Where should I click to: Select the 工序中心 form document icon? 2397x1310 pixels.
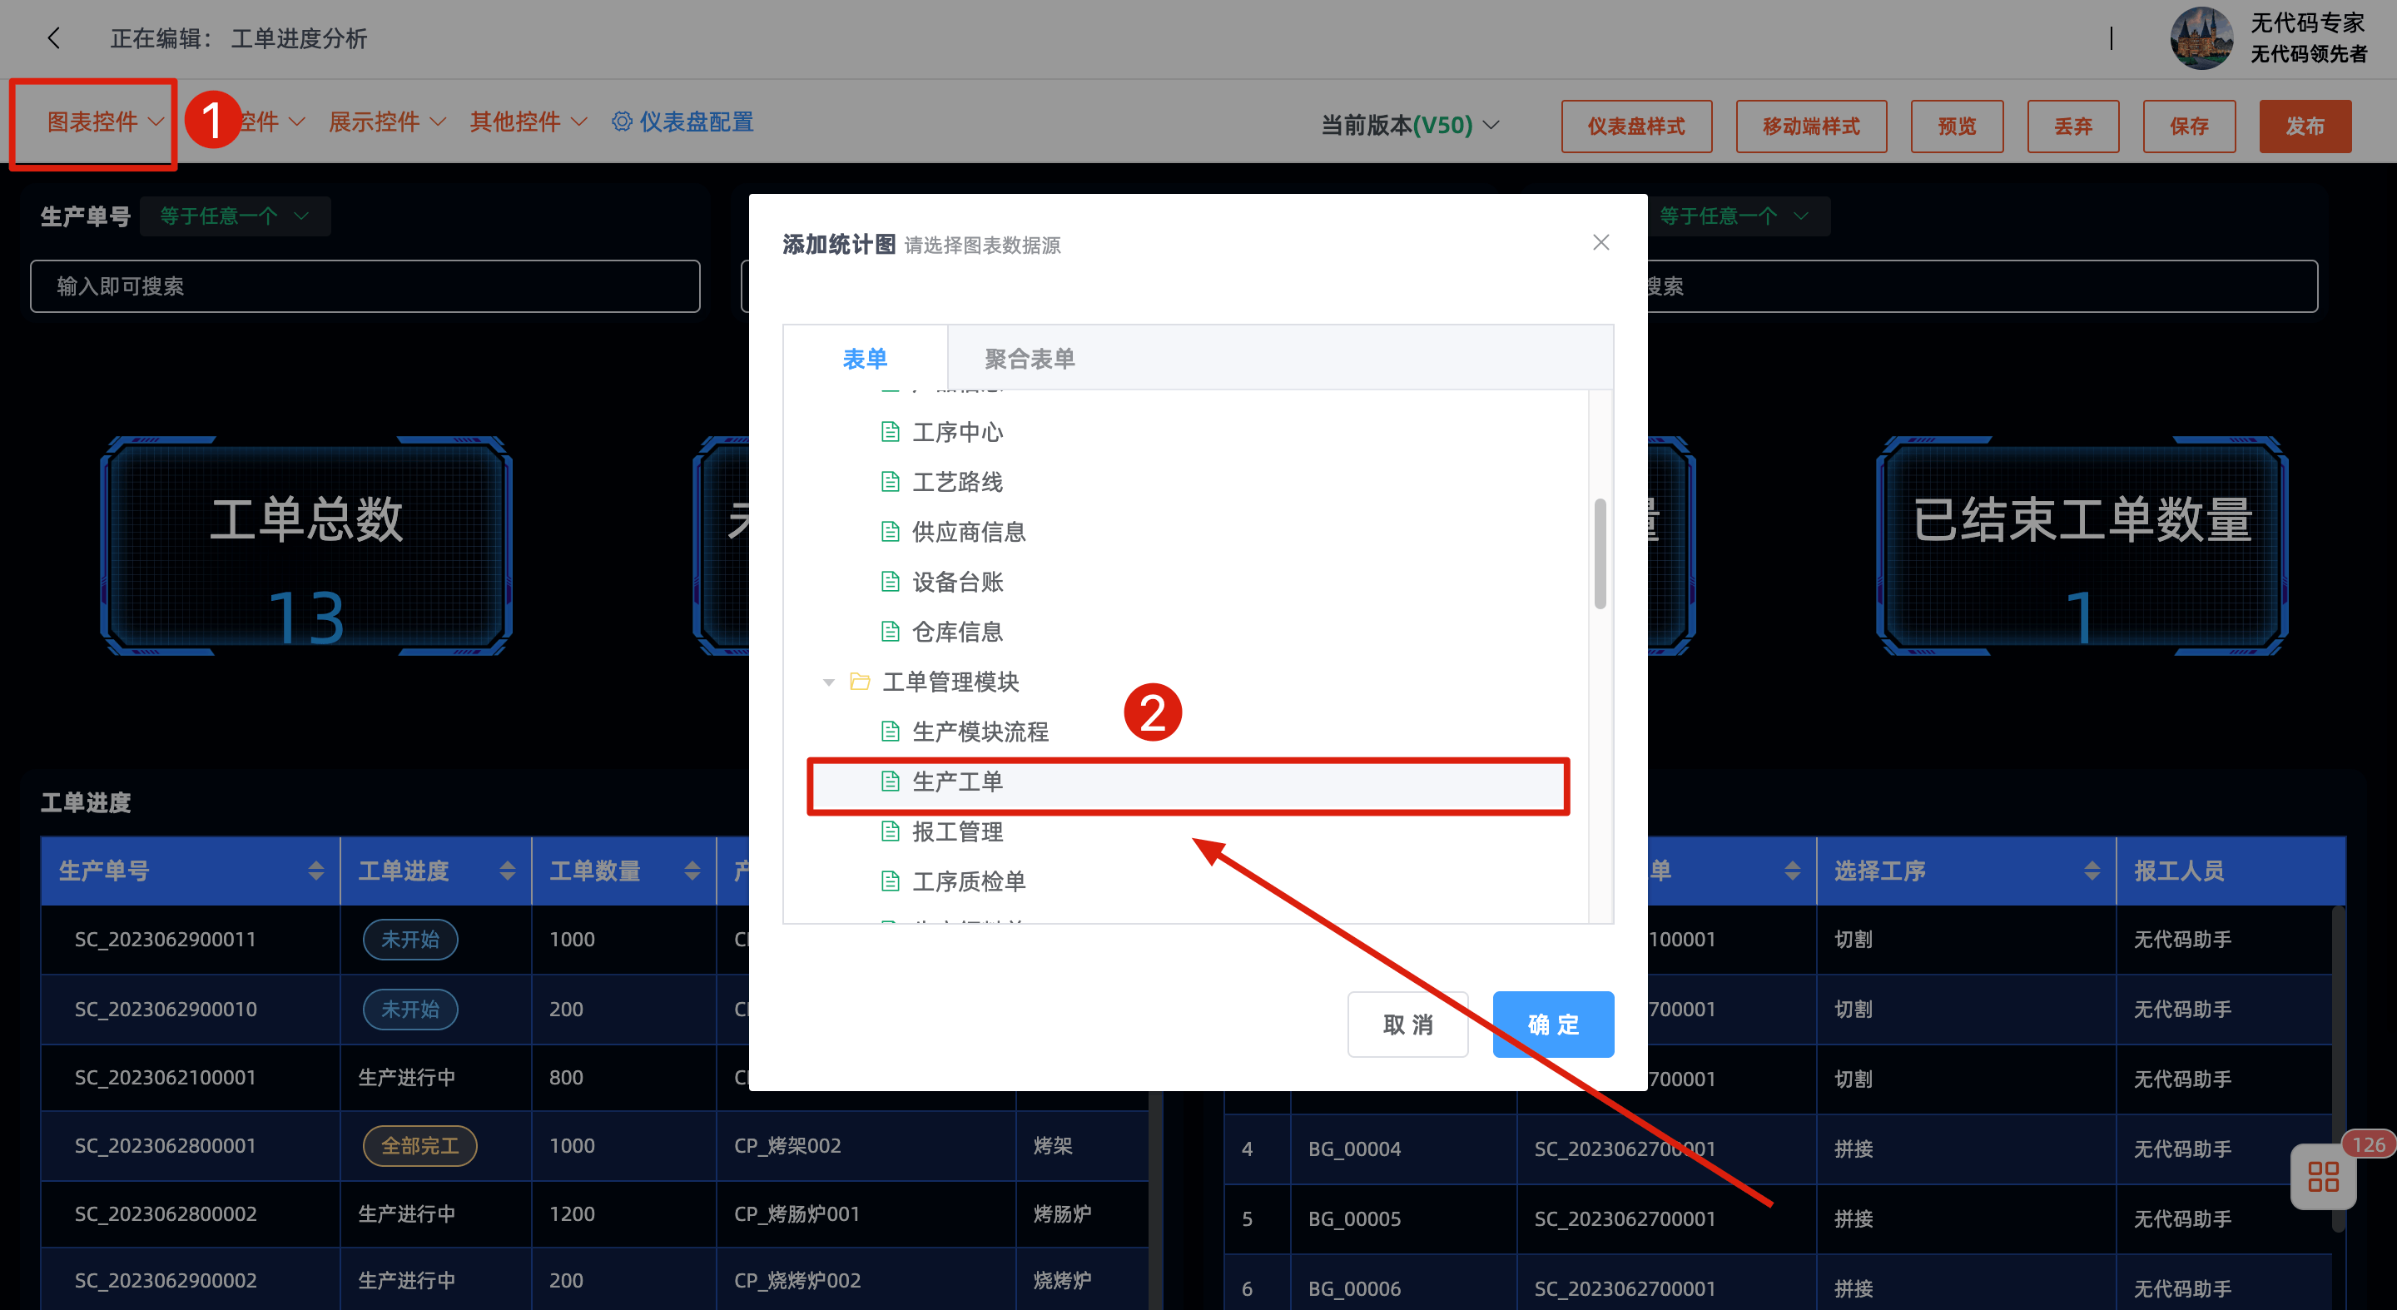pyautogui.click(x=891, y=432)
